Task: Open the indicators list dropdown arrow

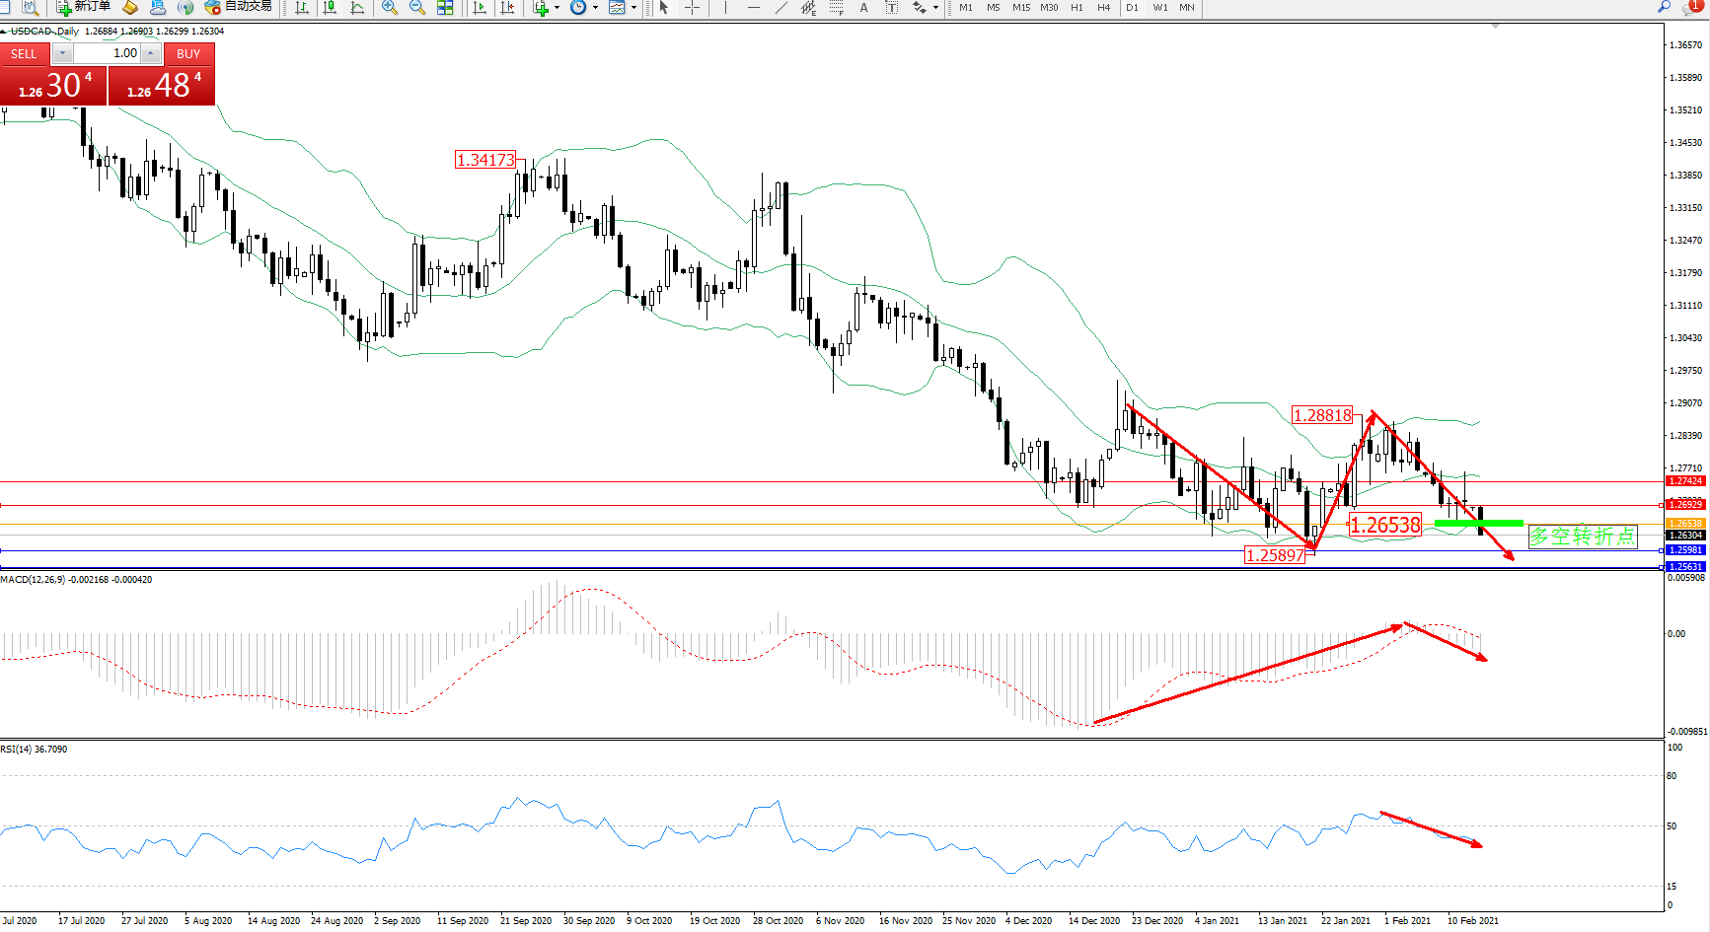Action: (558, 8)
